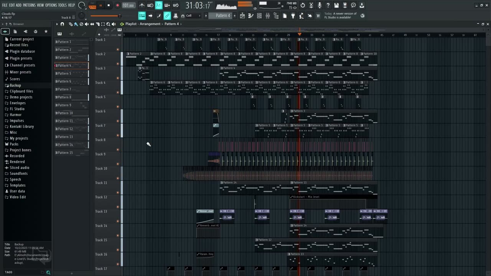Open the content shop cart icon
Viewport: 491px width, 276px height.
pyautogui.click(x=318, y=16)
